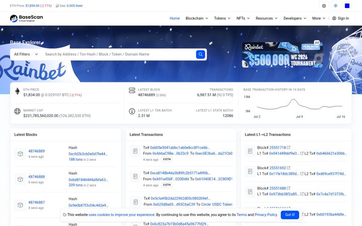The image size is (362, 226).
Task: Click cube icon for block 48746888
Action: (20, 179)
